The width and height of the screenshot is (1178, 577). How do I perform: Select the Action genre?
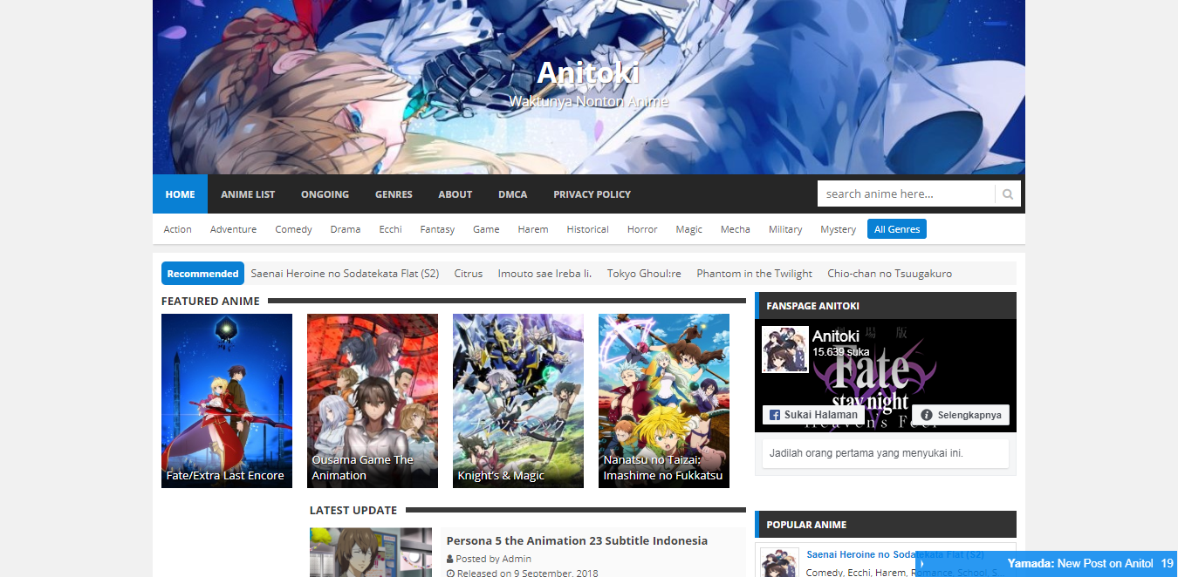(178, 229)
